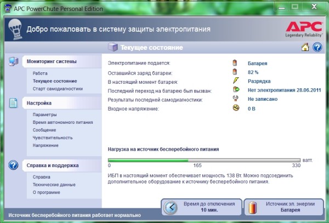The height and width of the screenshot is (223, 329).
Task: Open Напряжение settings link
Action: 46,145
